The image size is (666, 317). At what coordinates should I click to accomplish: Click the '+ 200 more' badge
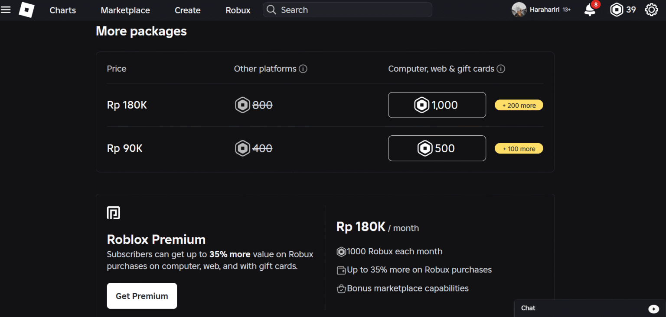tap(519, 105)
